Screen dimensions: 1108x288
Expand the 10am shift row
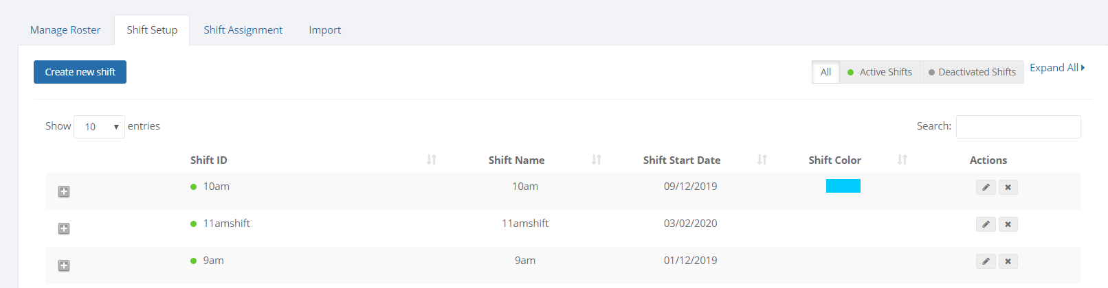pyautogui.click(x=64, y=191)
